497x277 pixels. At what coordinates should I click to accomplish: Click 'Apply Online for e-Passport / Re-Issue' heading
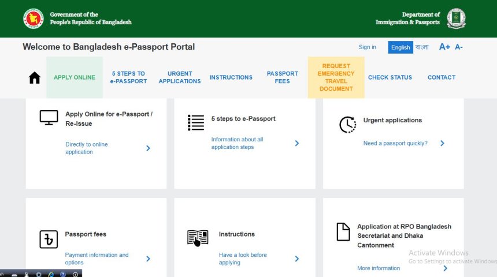[x=109, y=119]
